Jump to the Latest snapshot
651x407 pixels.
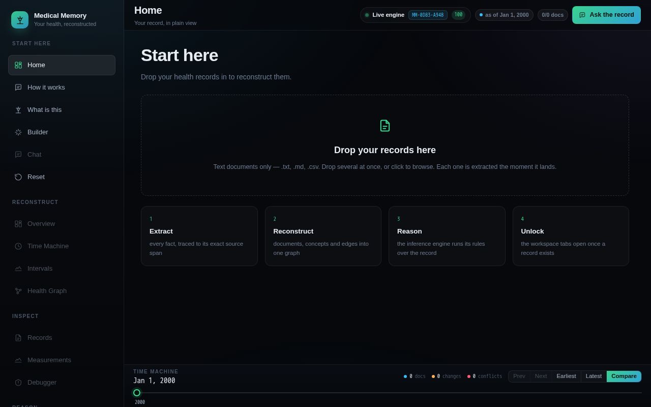[594, 376]
